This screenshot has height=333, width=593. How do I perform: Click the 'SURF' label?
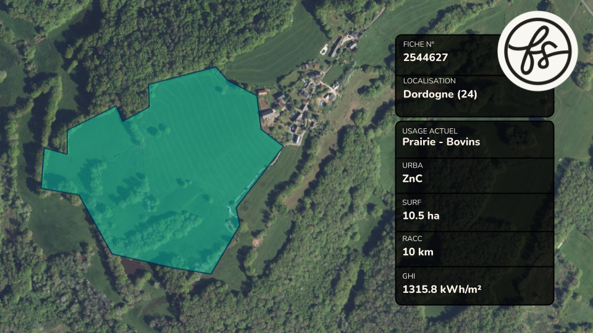point(412,202)
